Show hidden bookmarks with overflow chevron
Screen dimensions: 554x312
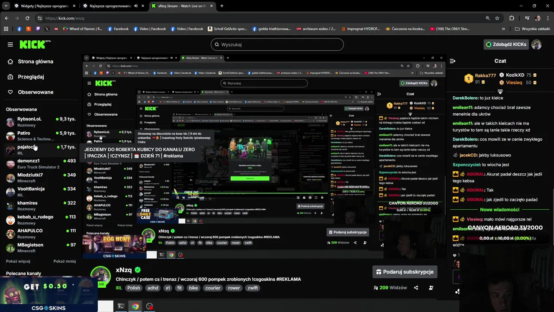[503, 29]
